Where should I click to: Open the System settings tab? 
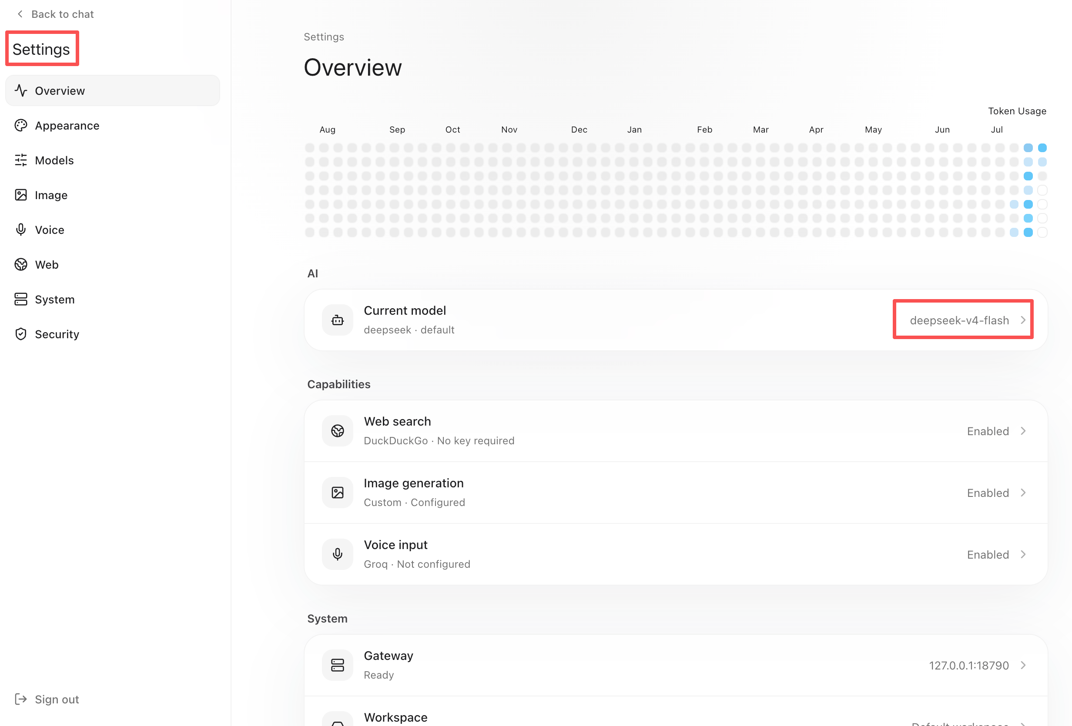(113, 299)
